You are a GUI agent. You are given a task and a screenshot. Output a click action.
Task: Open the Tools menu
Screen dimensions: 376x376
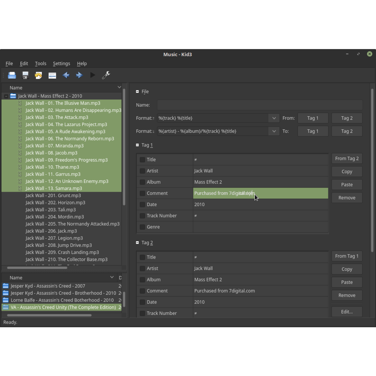[x=41, y=63]
